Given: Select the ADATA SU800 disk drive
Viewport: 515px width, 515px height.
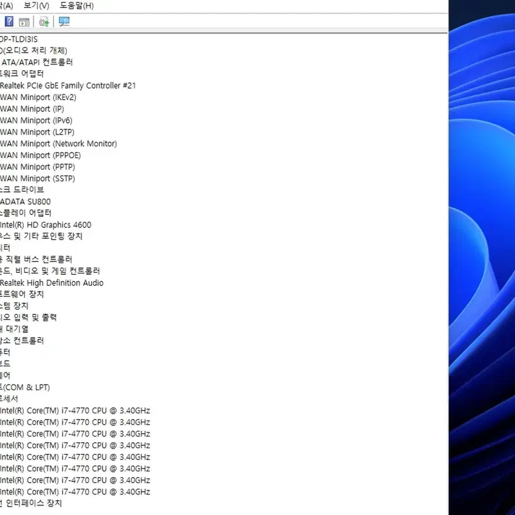Looking at the screenshot, I should coord(25,201).
